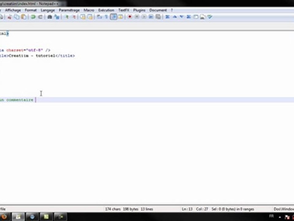Click the Zoom out toolbar icon
Image resolution: width=294 pixels, height=221 pixels.
point(74,17)
